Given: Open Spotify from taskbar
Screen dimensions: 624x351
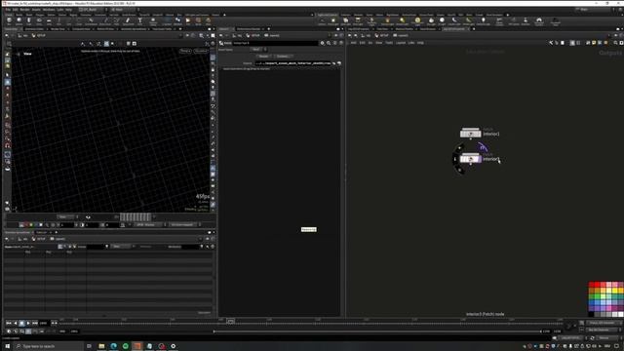Looking at the screenshot, I should tap(126, 346).
